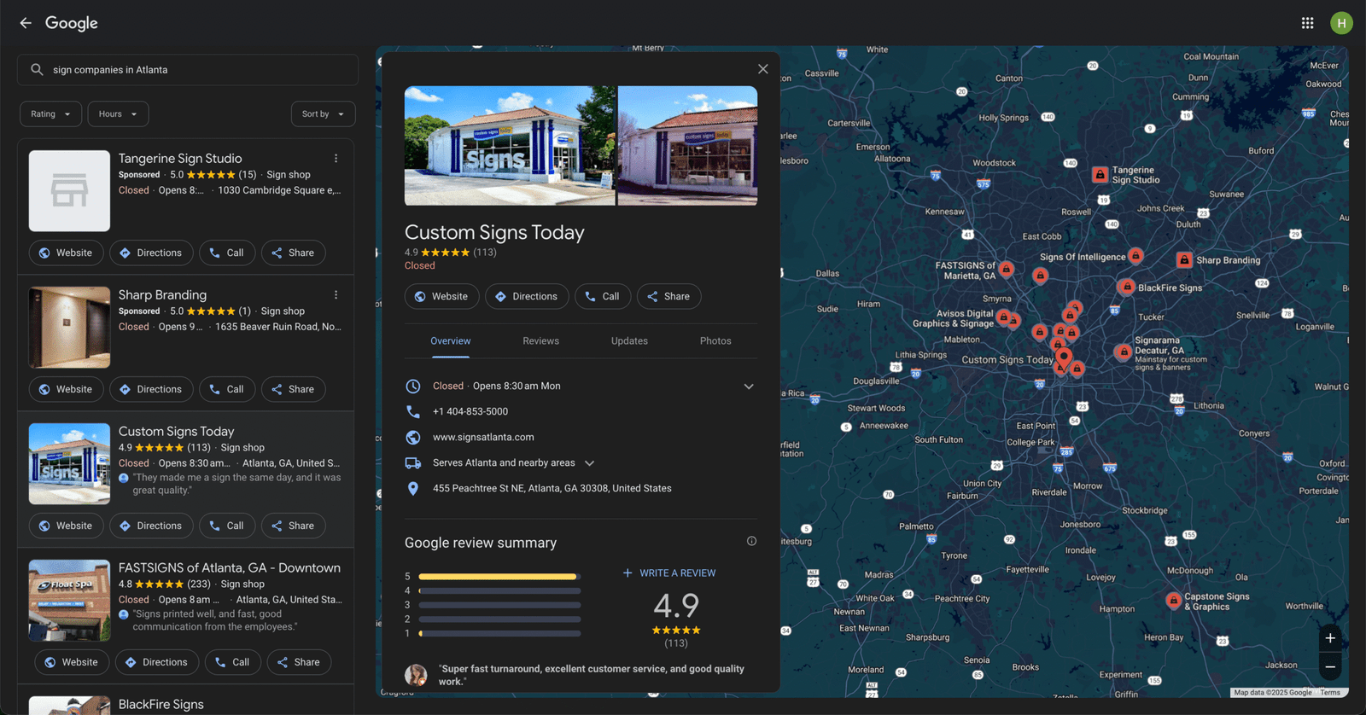1366x715 pixels.
Task: Click the search field with sign companies query
Action: [188, 70]
